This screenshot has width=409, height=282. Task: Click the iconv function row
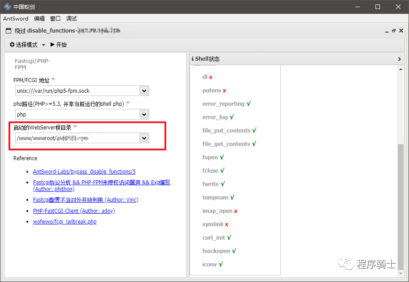[x=213, y=264]
